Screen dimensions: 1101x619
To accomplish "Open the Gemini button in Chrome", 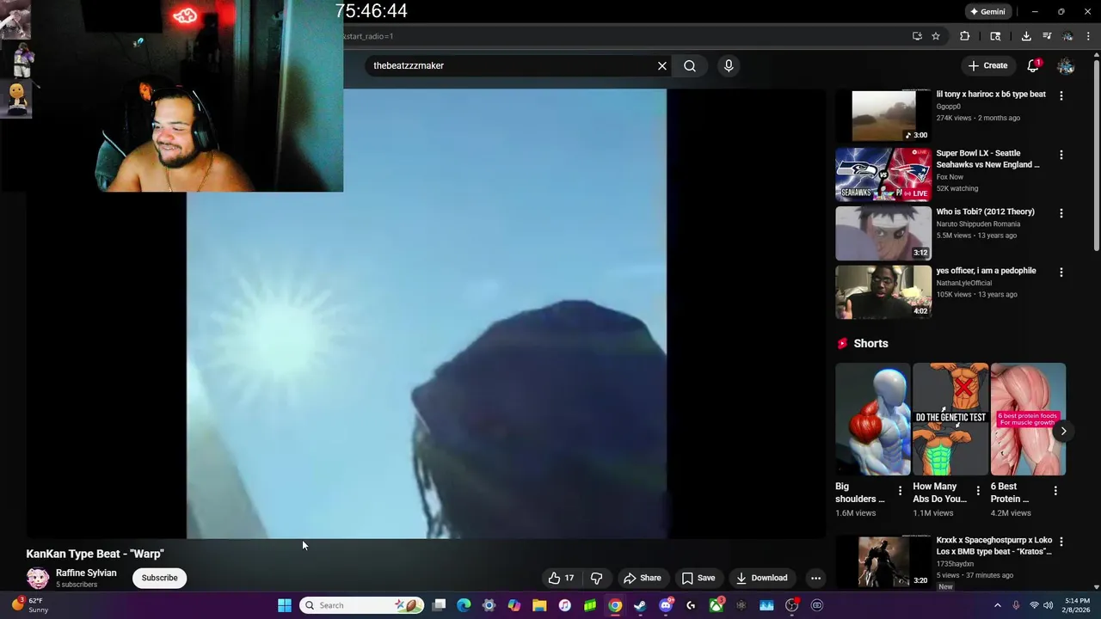I will [x=987, y=12].
